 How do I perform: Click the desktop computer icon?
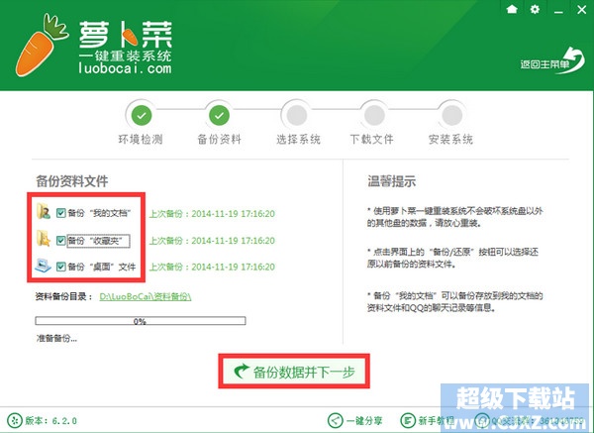(43, 266)
